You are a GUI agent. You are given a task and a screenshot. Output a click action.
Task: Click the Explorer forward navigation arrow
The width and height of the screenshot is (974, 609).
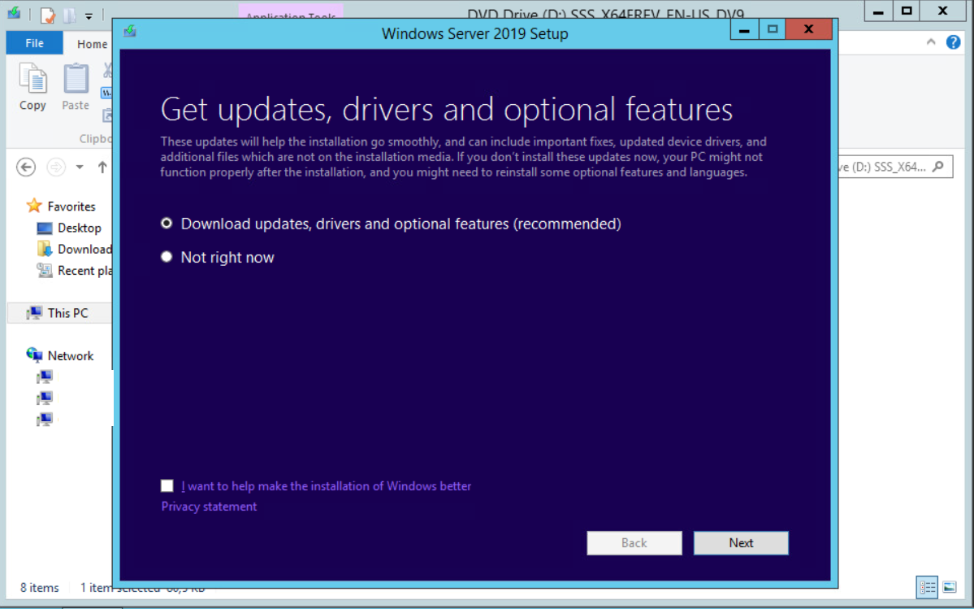(x=56, y=167)
